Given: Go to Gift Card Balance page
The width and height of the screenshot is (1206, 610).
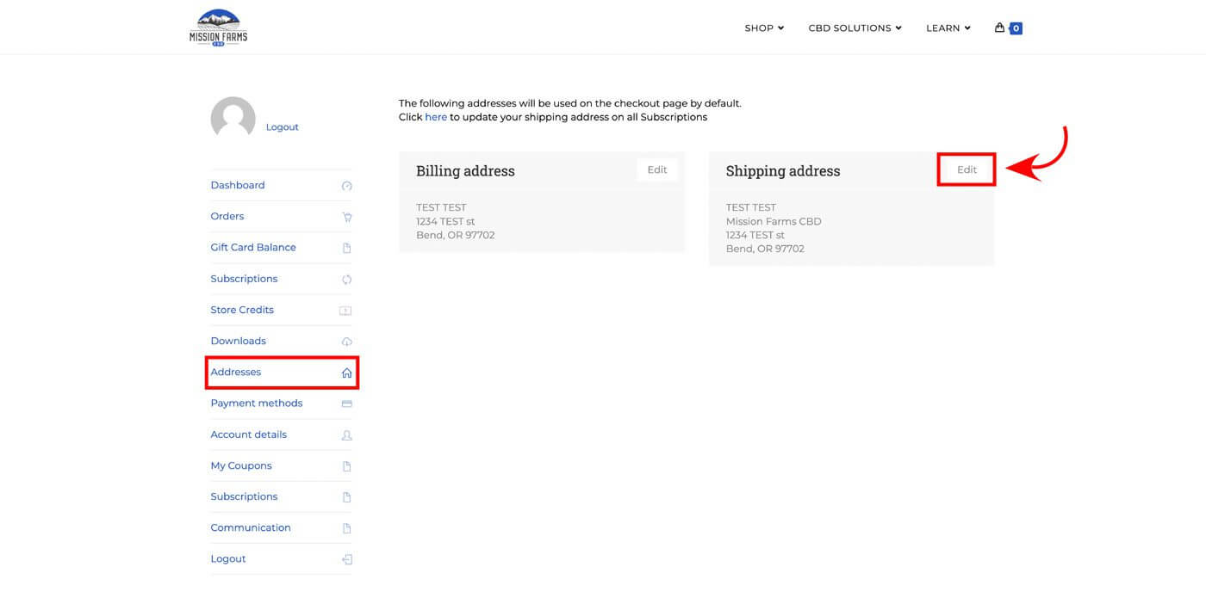Looking at the screenshot, I should tap(253, 247).
